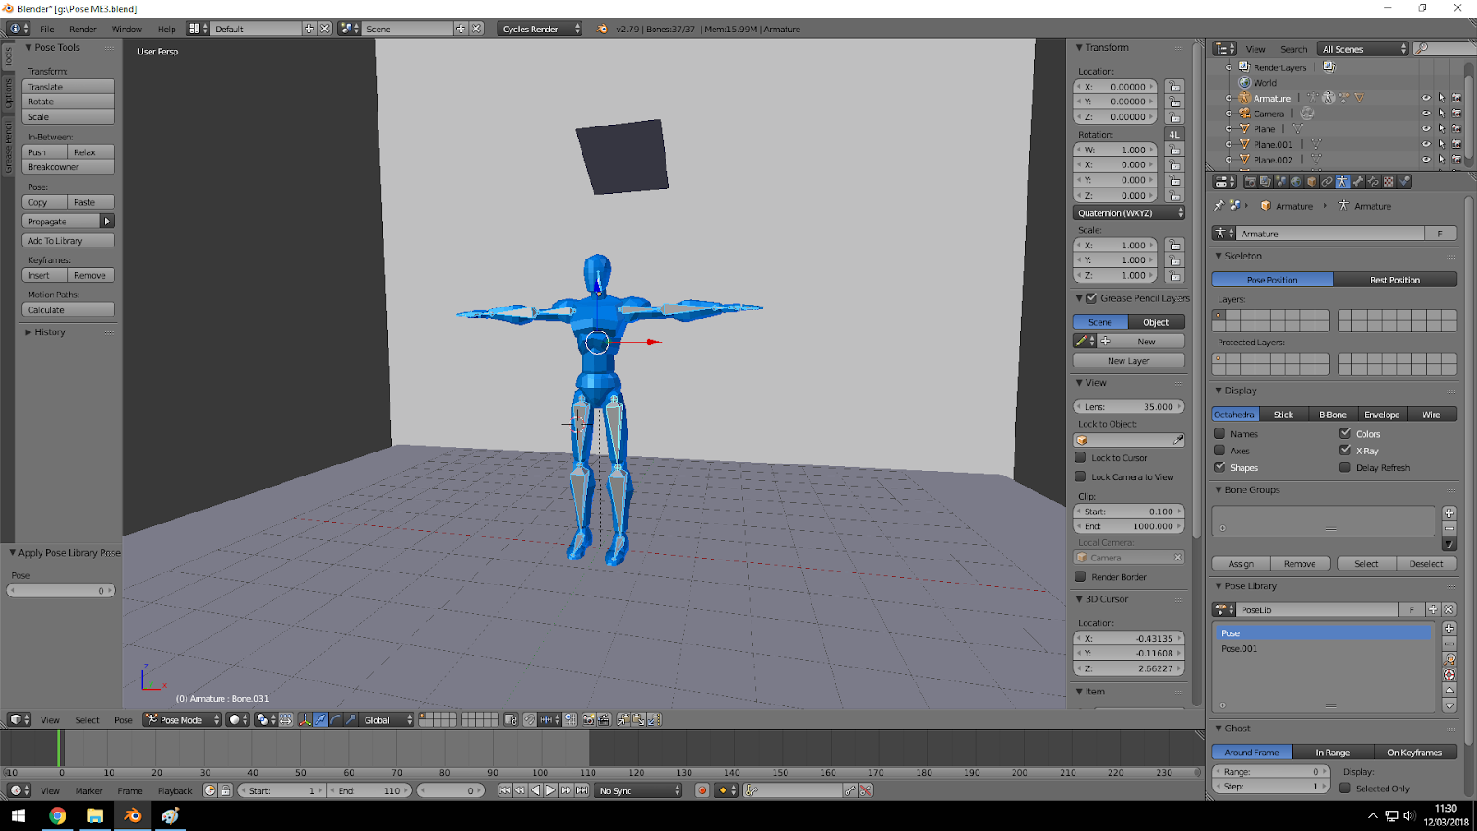Viewport: 1477px width, 831px height.
Task: Open the Pose menu in viewport header
Action: pyautogui.click(x=123, y=719)
